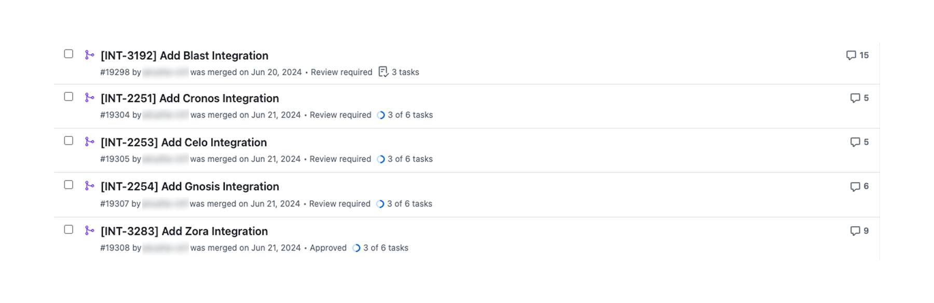934x303 pixels.
Task: Select the Blast Integration pull request checkbox
Action: coord(68,54)
